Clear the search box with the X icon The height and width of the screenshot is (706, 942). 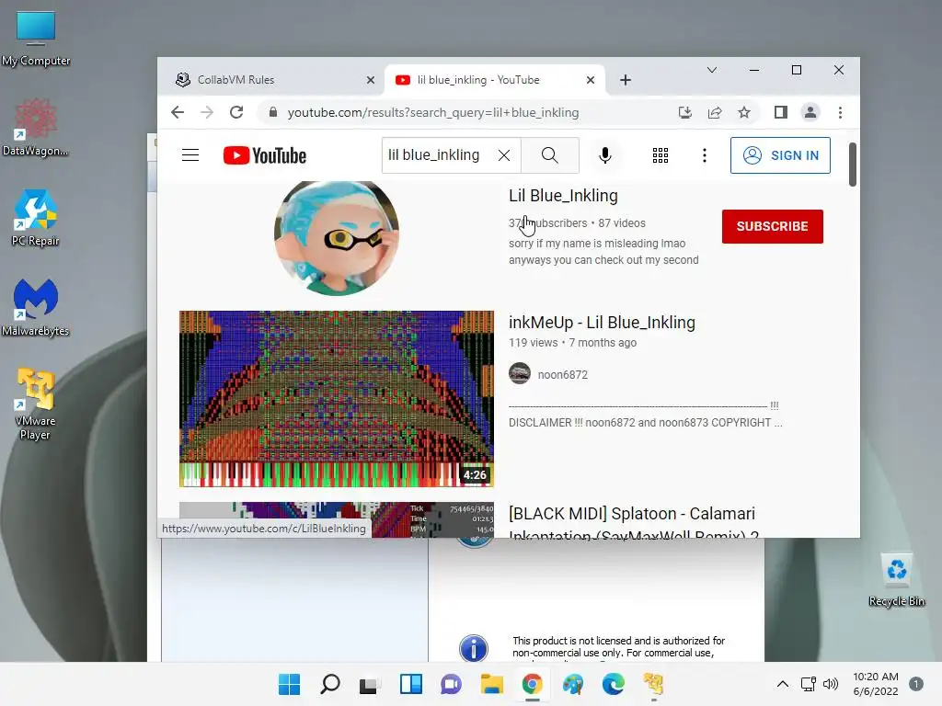504,155
